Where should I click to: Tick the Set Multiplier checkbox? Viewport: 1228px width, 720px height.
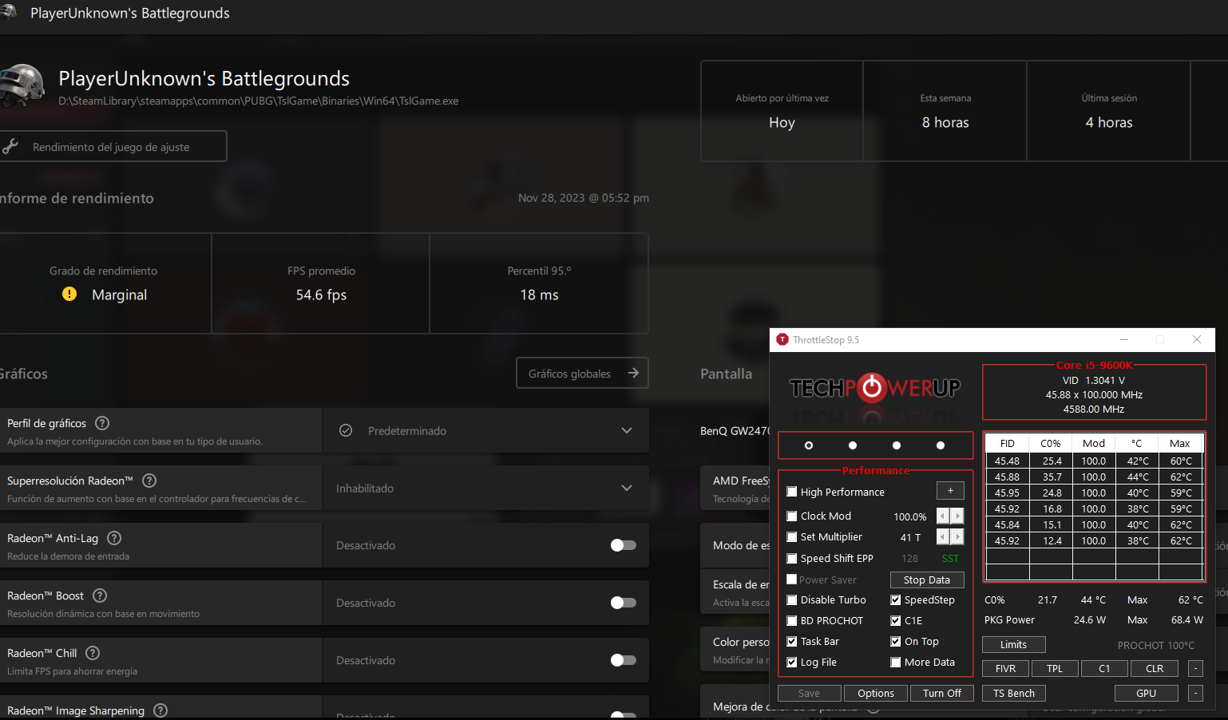(792, 536)
